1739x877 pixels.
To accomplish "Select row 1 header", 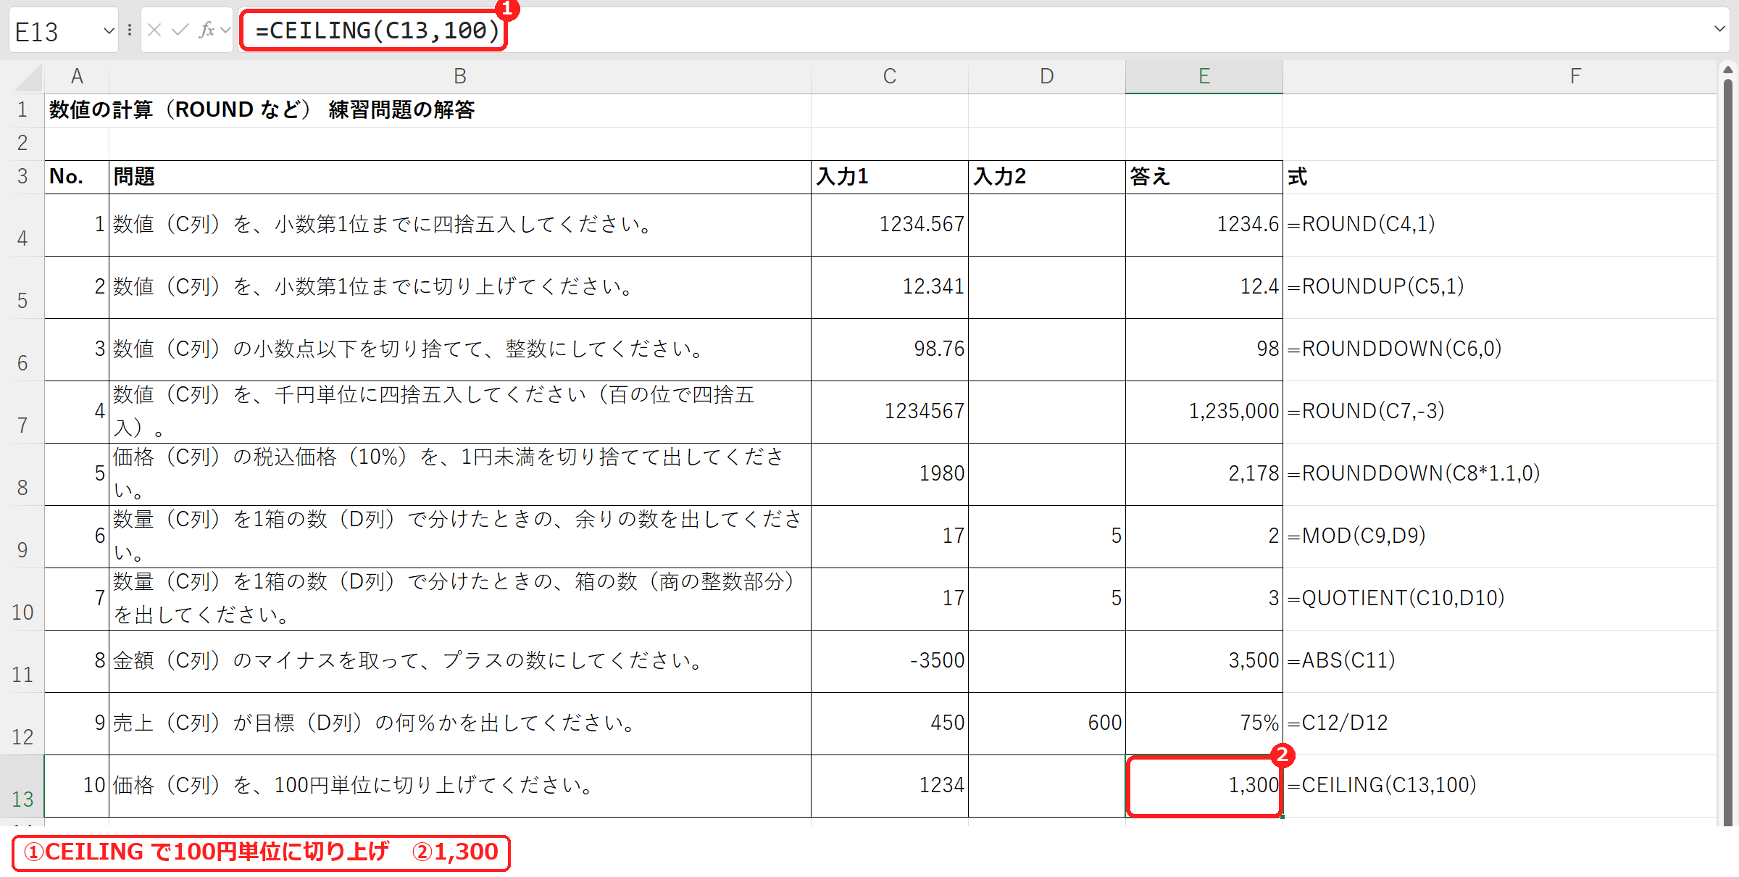I will (x=22, y=110).
